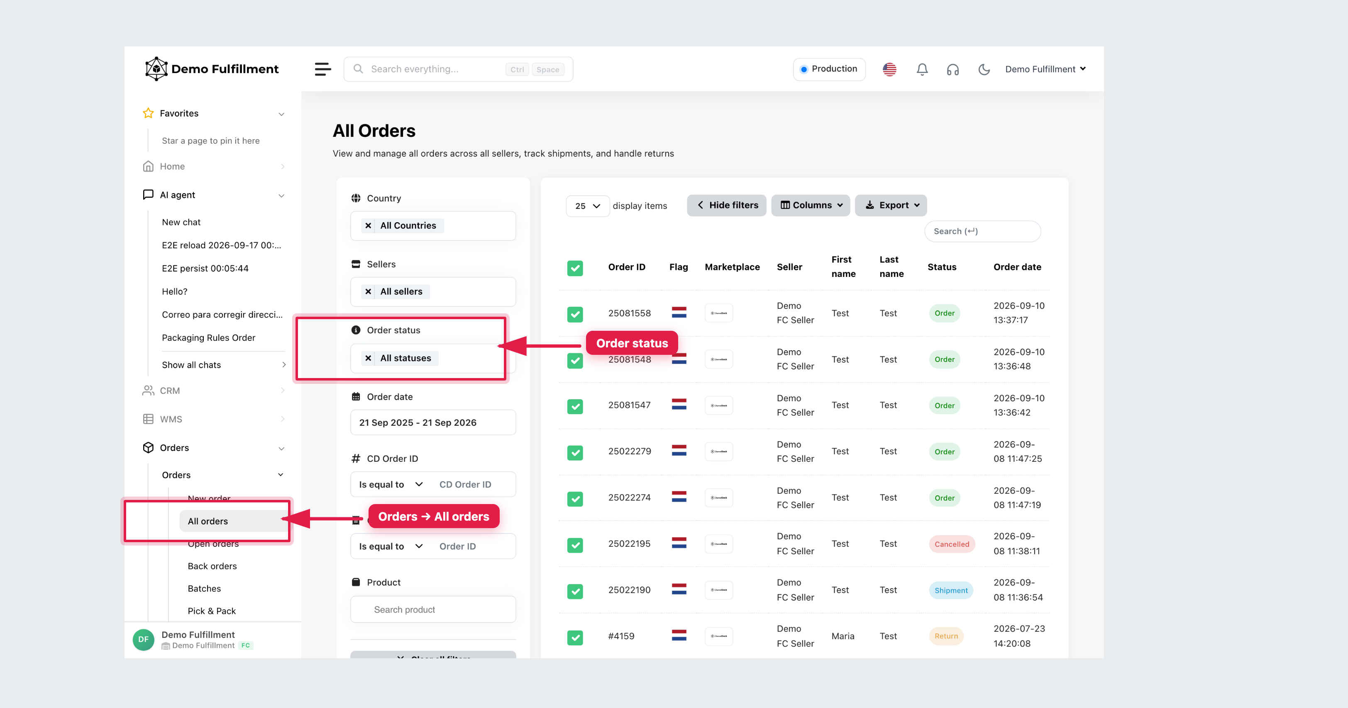Open the Packaging Rules Order chat

(x=208, y=337)
